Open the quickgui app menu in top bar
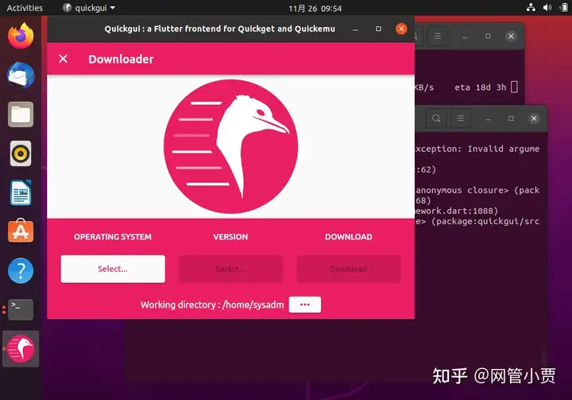 pos(89,8)
